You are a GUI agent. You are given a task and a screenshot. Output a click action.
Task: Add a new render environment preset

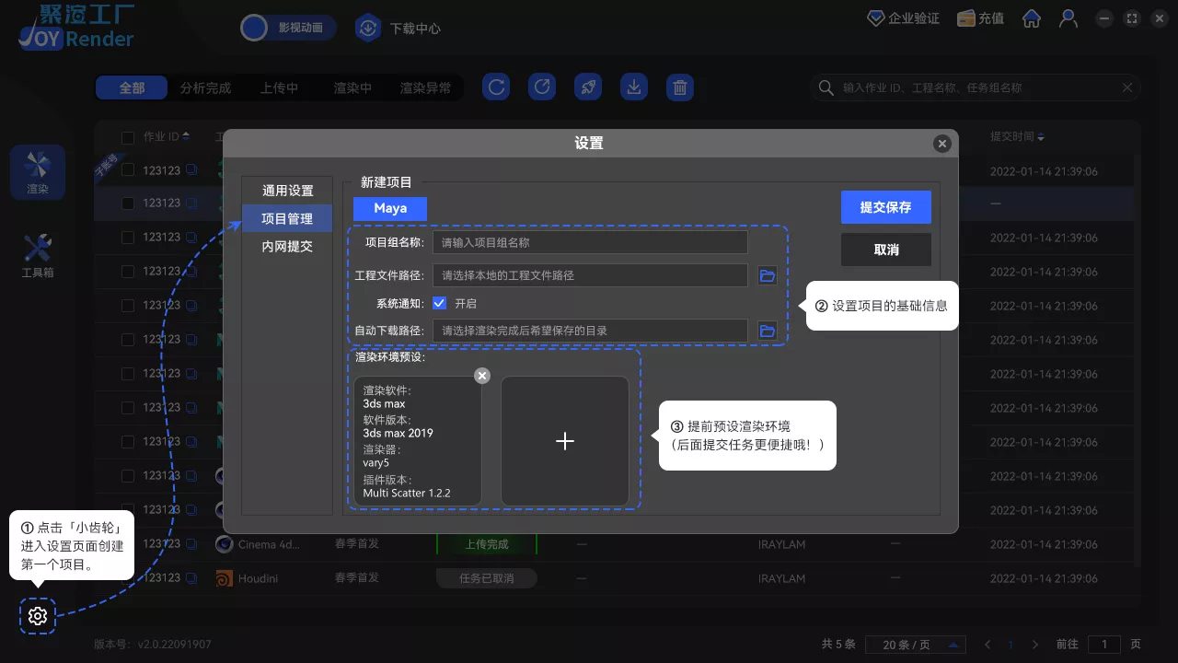point(565,441)
